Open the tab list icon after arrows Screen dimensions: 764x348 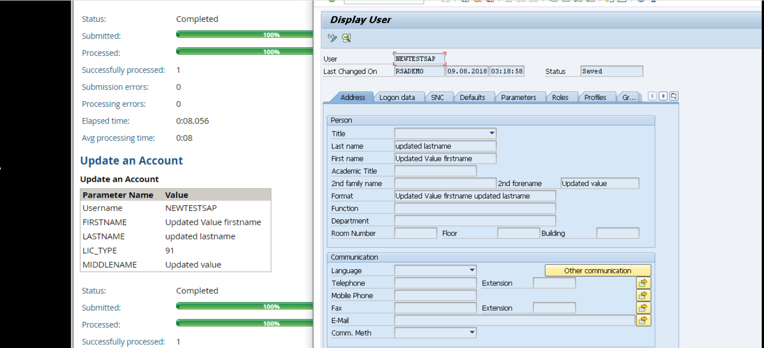(x=674, y=96)
